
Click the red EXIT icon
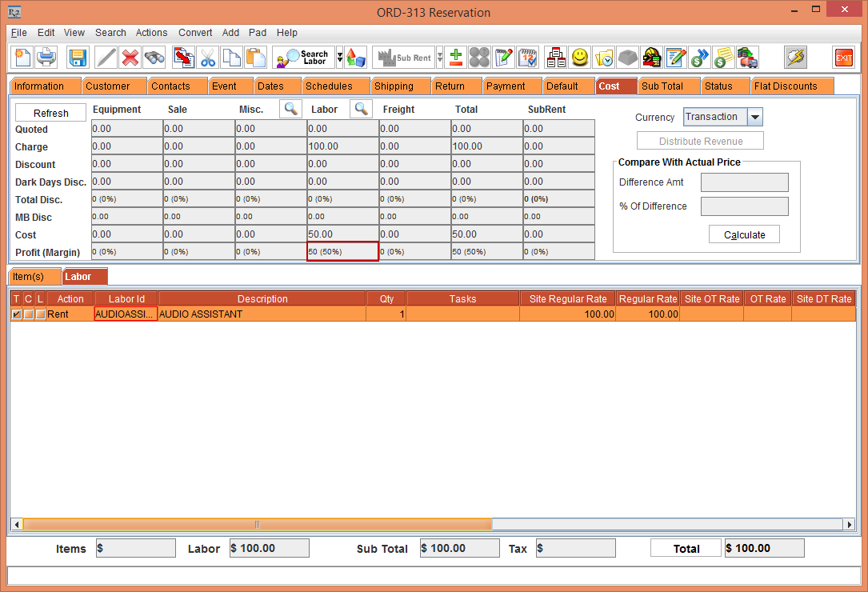844,58
